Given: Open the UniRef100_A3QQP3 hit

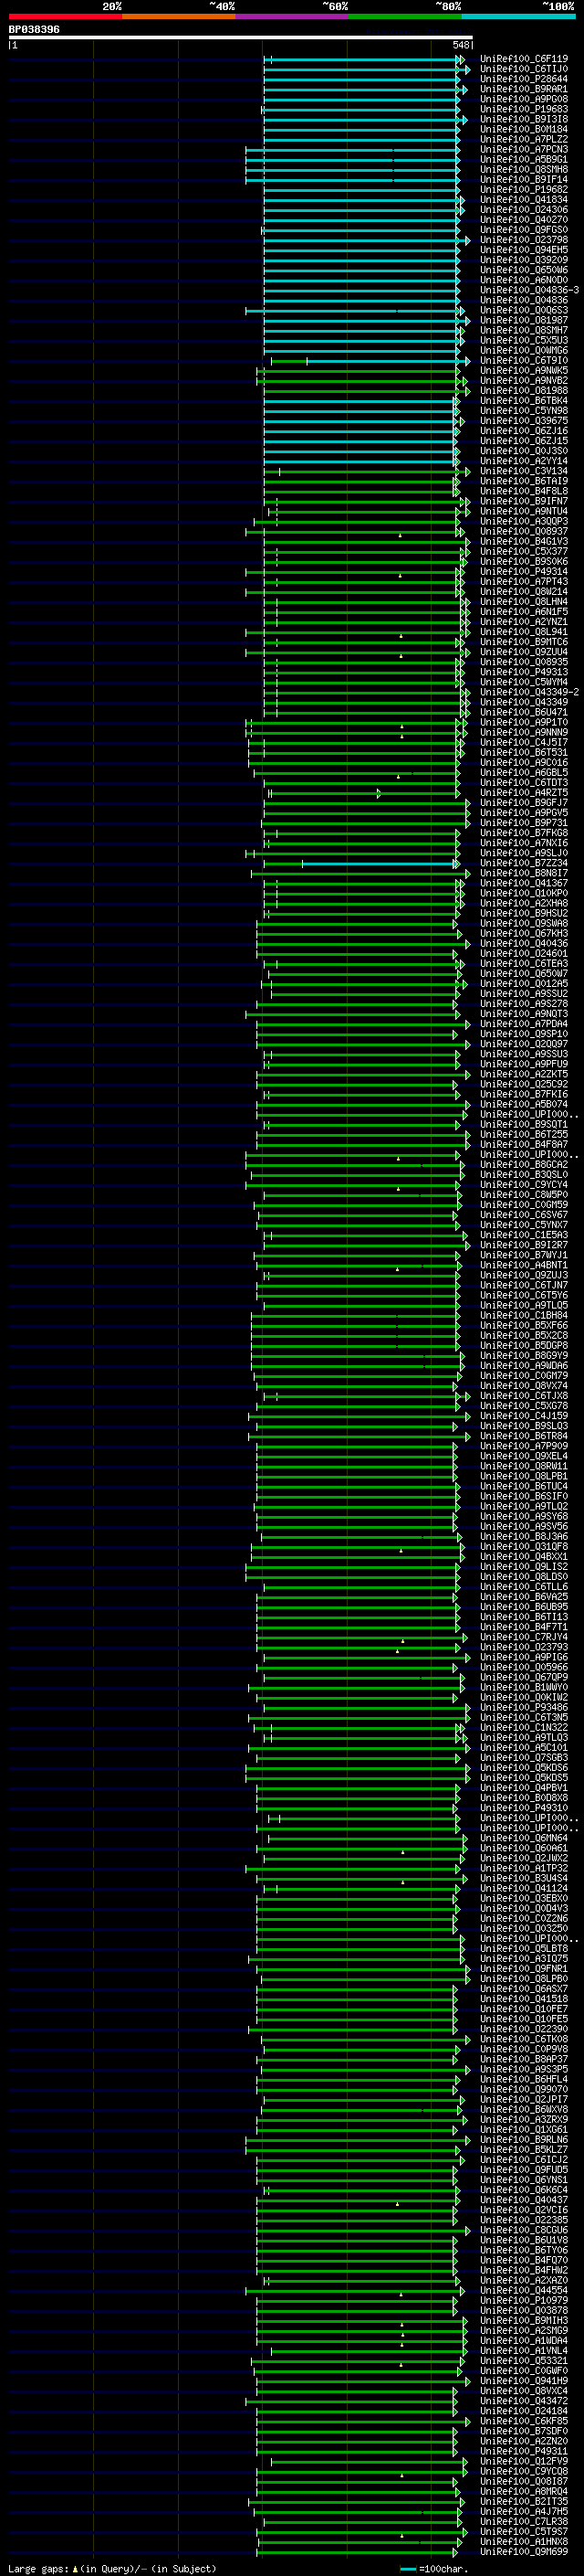Looking at the screenshot, I should click(524, 521).
